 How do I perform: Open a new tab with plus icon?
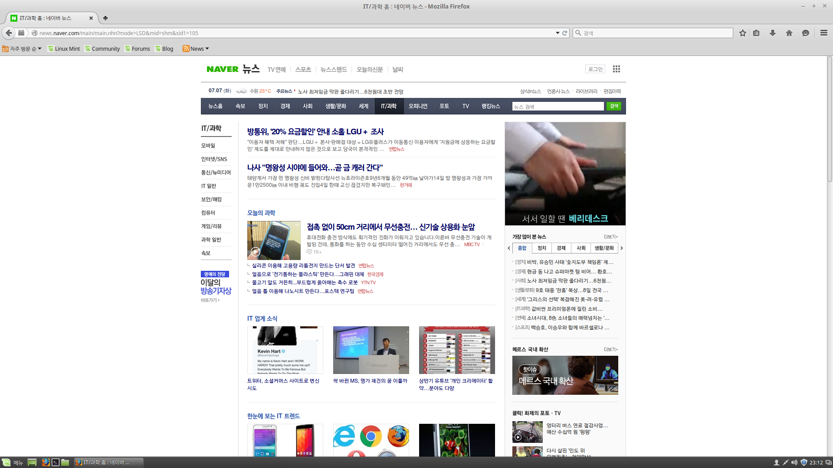(105, 18)
